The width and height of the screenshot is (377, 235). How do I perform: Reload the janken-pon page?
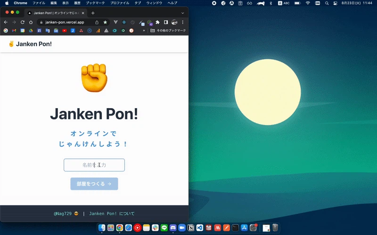(x=22, y=22)
